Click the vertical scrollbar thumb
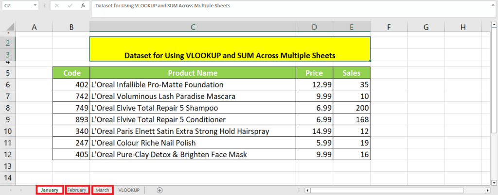 click(494, 81)
